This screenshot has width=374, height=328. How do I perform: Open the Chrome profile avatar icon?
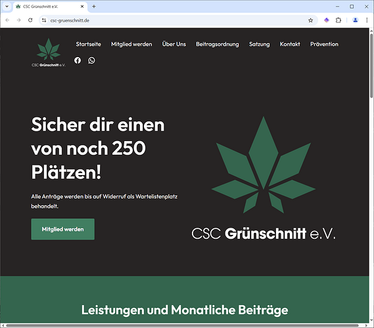356,20
